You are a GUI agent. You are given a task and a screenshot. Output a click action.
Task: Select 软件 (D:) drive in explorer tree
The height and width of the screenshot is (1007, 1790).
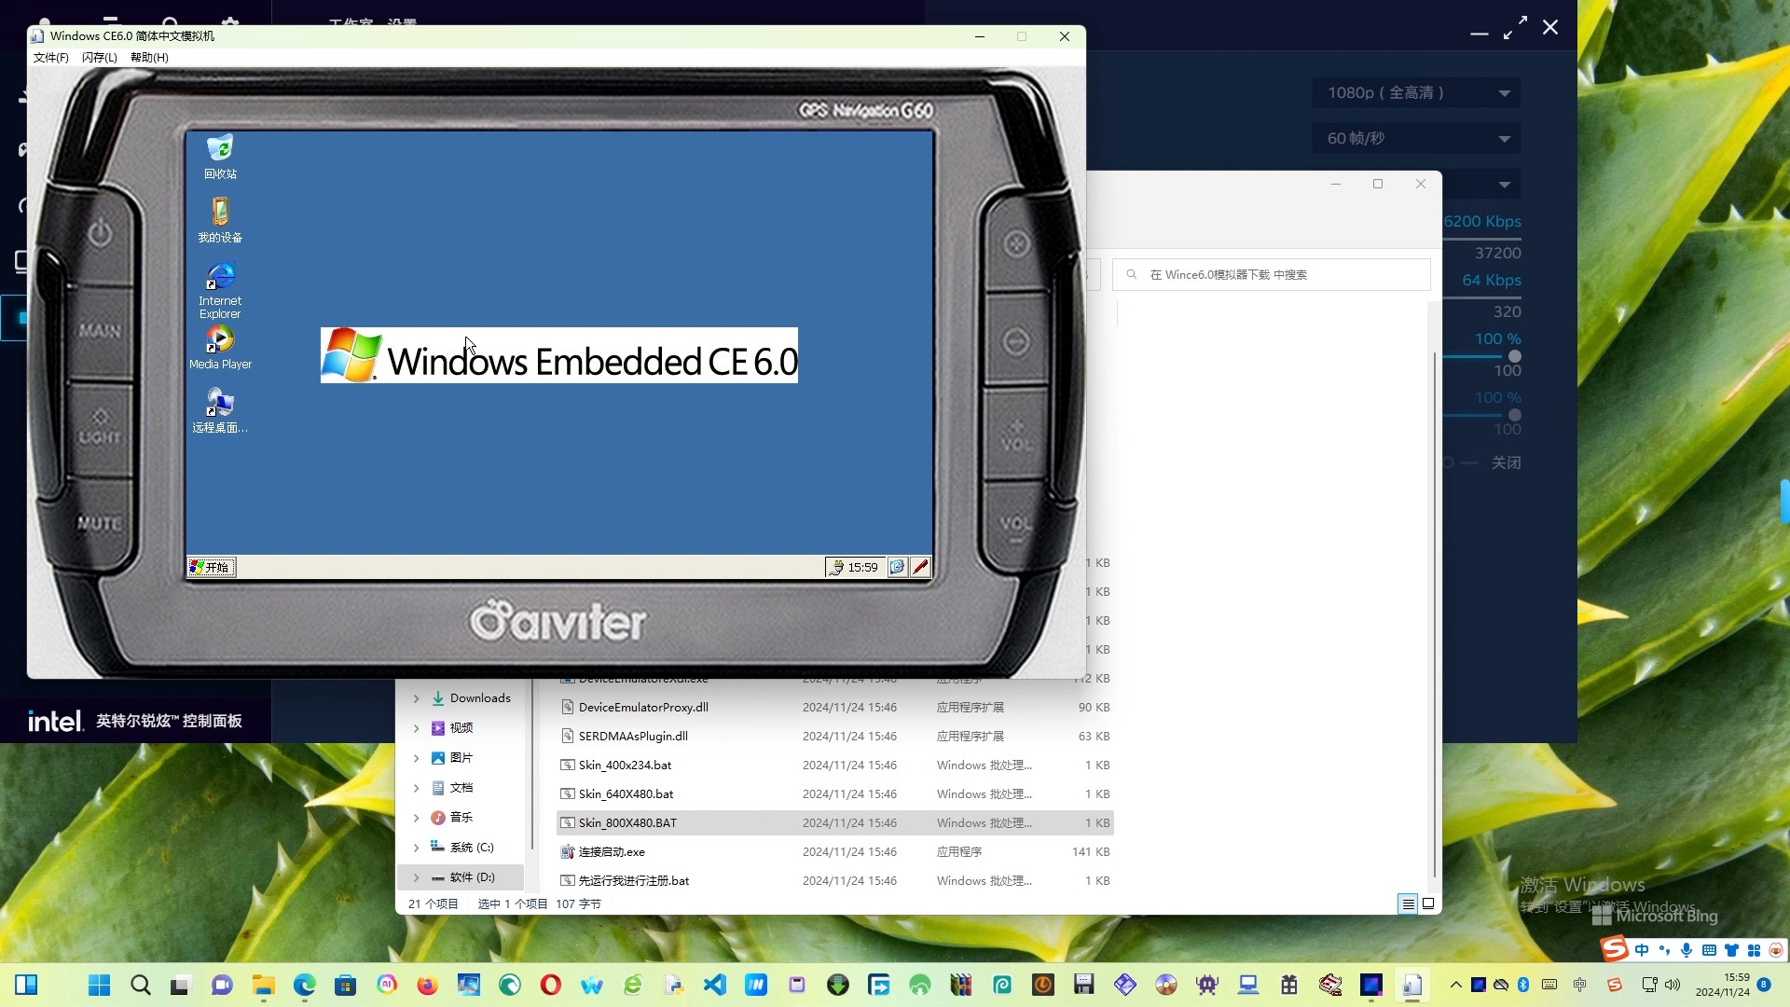click(461, 877)
